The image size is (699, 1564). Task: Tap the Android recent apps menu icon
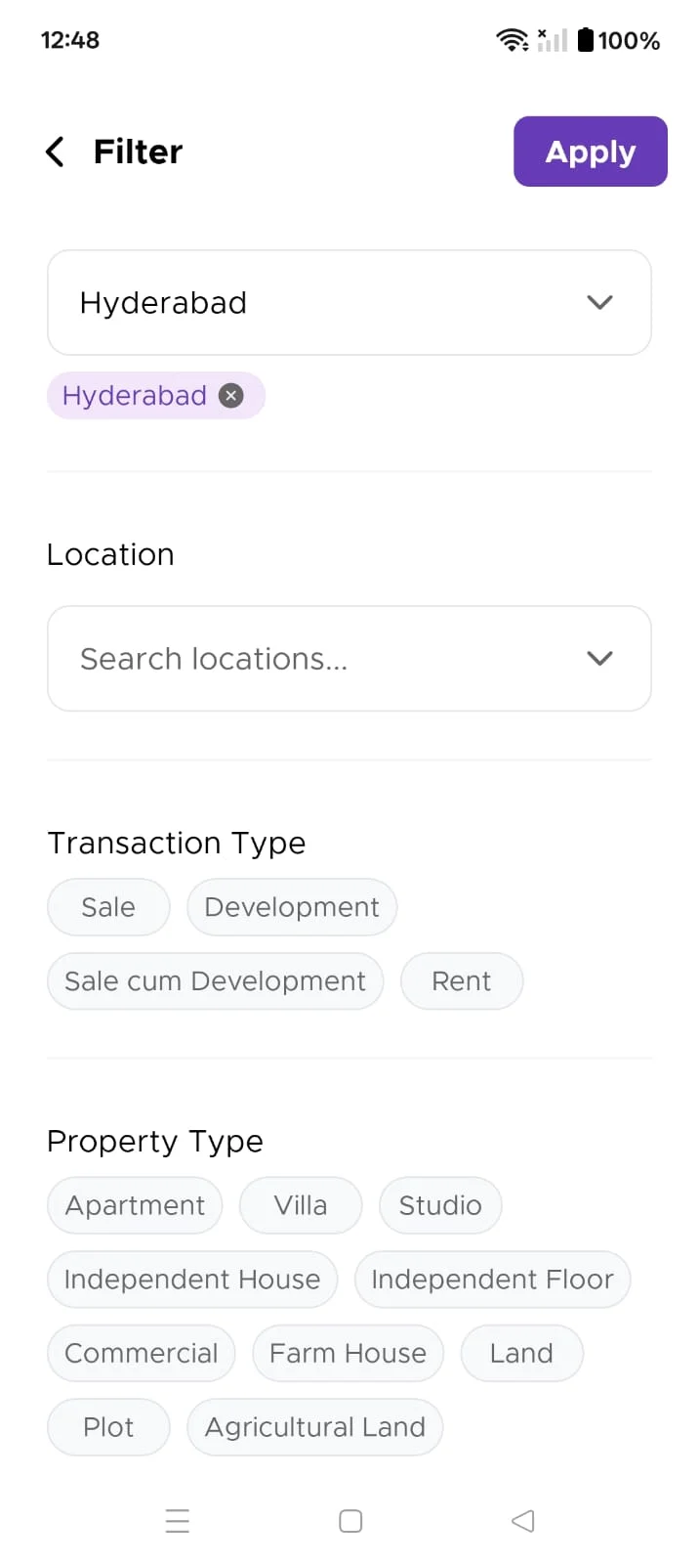[178, 1521]
